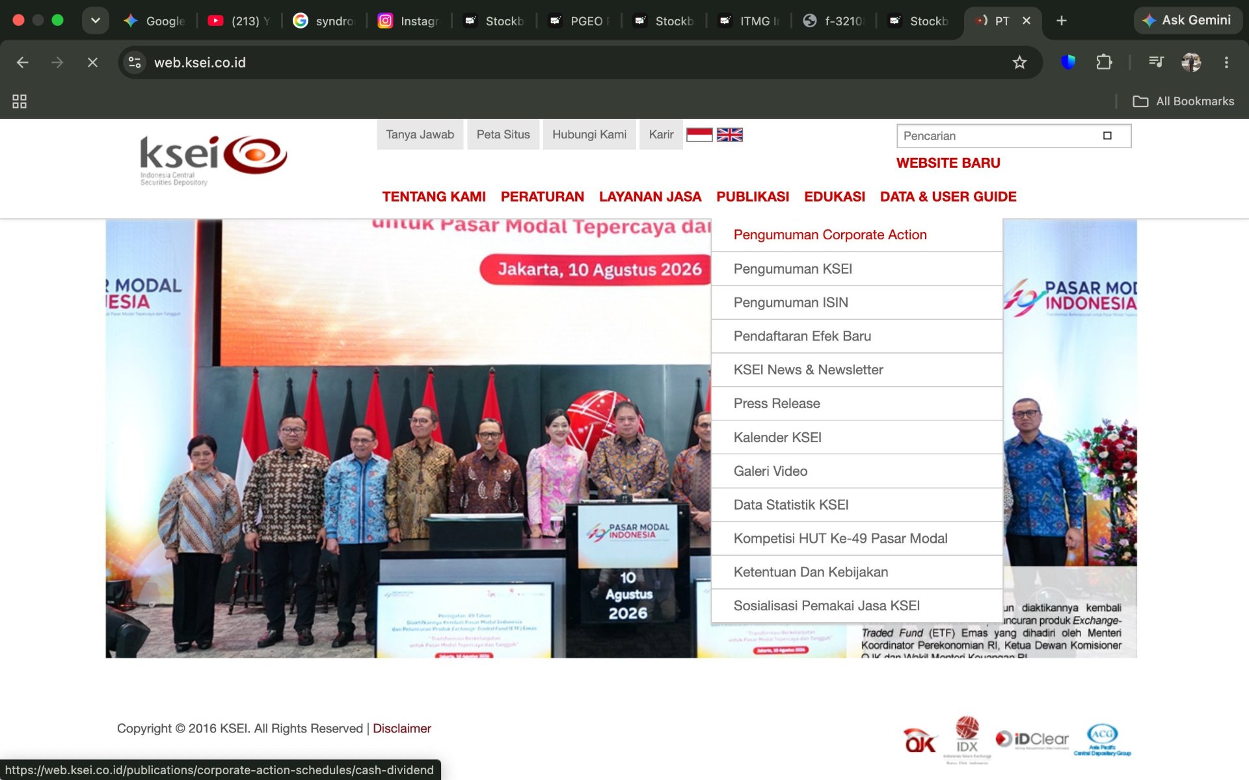
Task: Switch to the PGEO tab
Action: [x=580, y=21]
